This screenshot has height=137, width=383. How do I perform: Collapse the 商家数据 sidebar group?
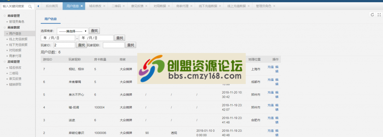pos(14,27)
